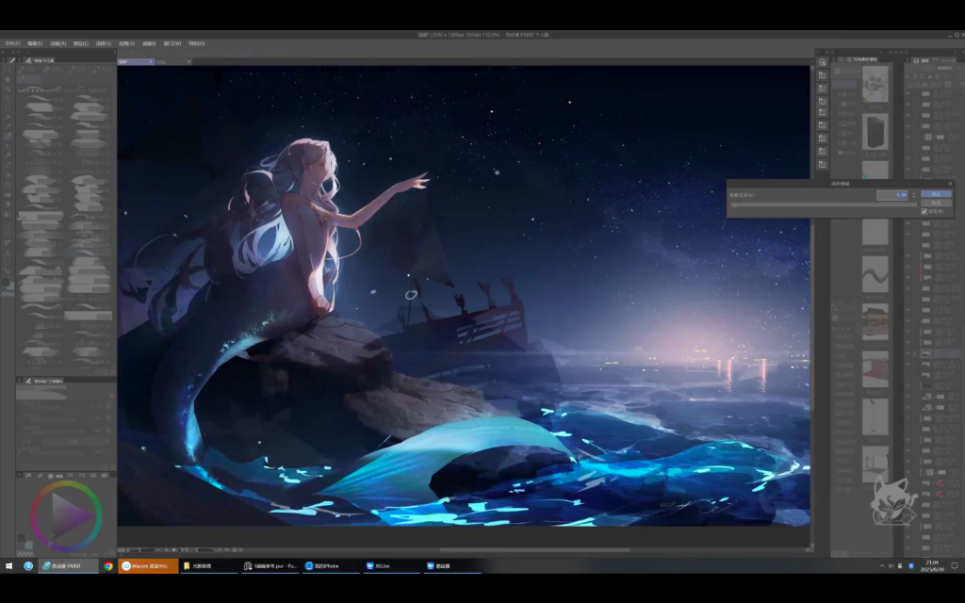The height and width of the screenshot is (603, 965).
Task: Toggle the Preview (预览) checkbox in blur dialog
Action: point(924,212)
